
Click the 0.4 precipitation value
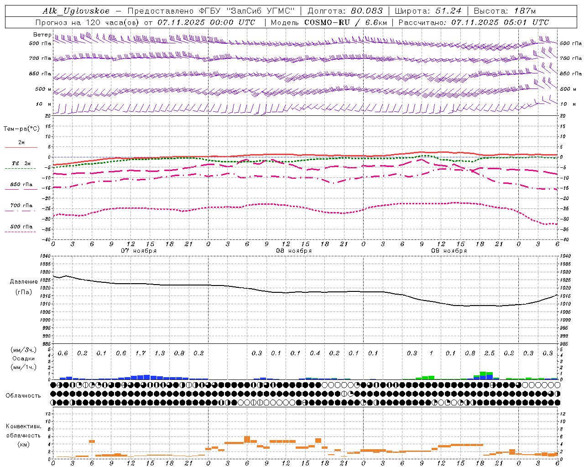pyautogui.click(x=315, y=353)
